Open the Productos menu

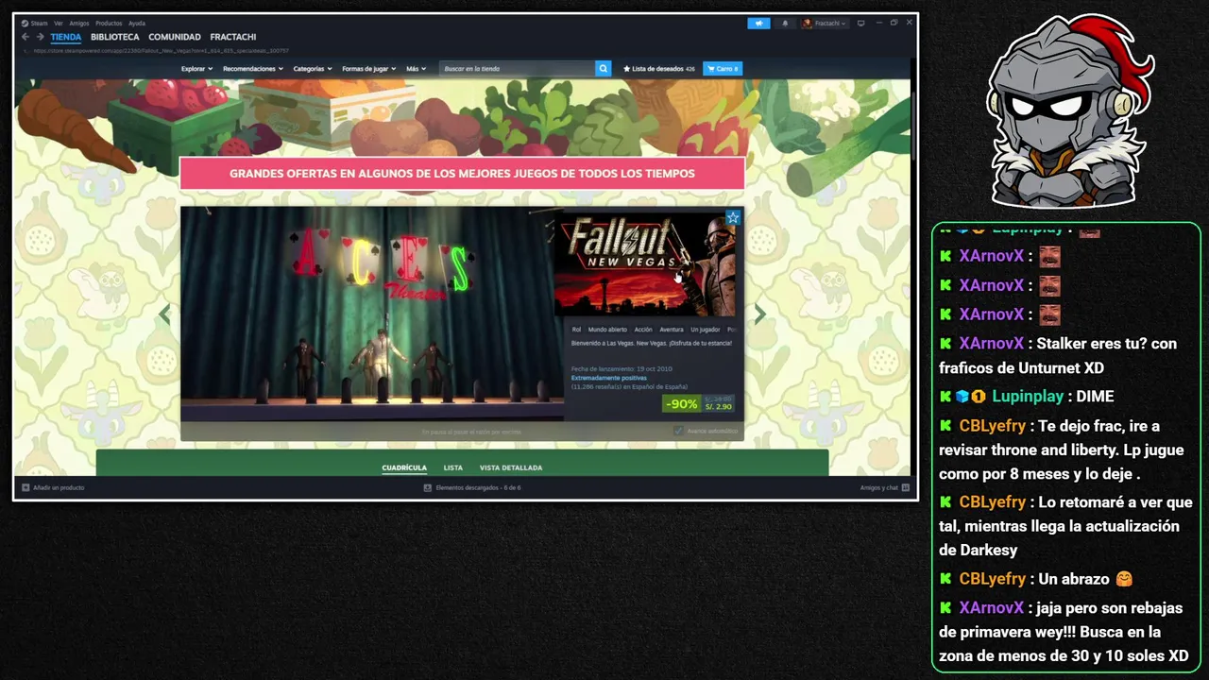coord(109,23)
